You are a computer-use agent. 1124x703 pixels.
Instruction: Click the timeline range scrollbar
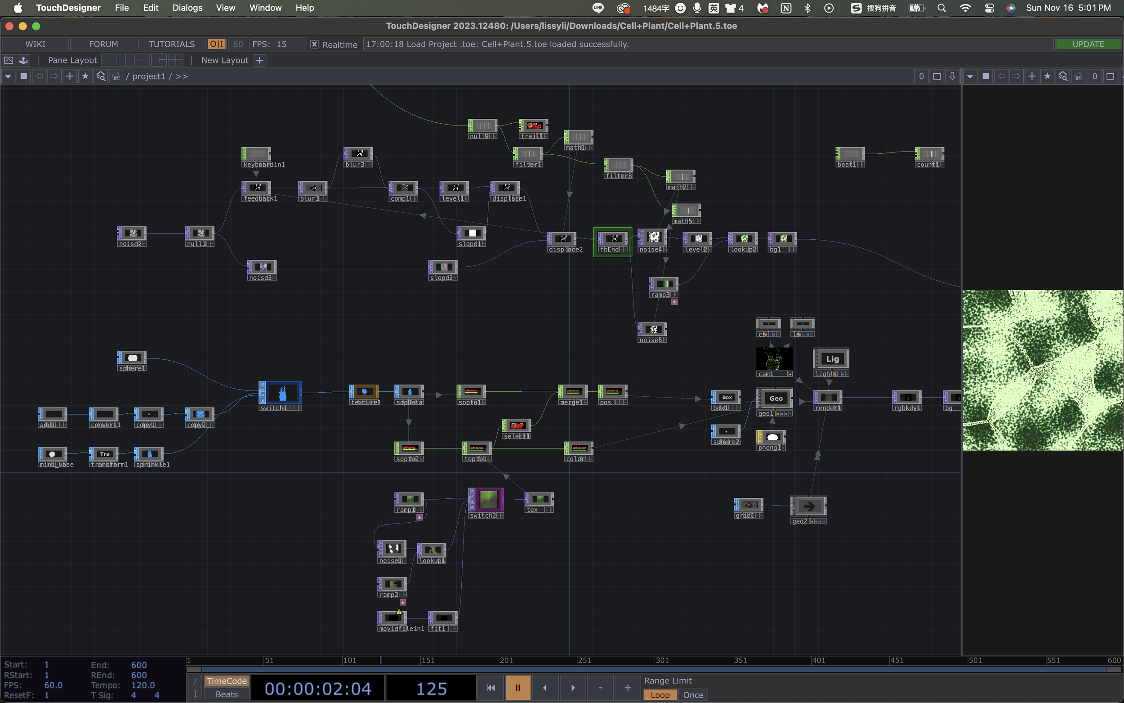click(651, 670)
